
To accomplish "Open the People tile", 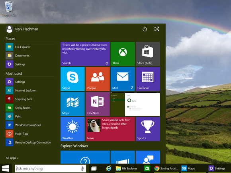I will (x=98, y=79).
